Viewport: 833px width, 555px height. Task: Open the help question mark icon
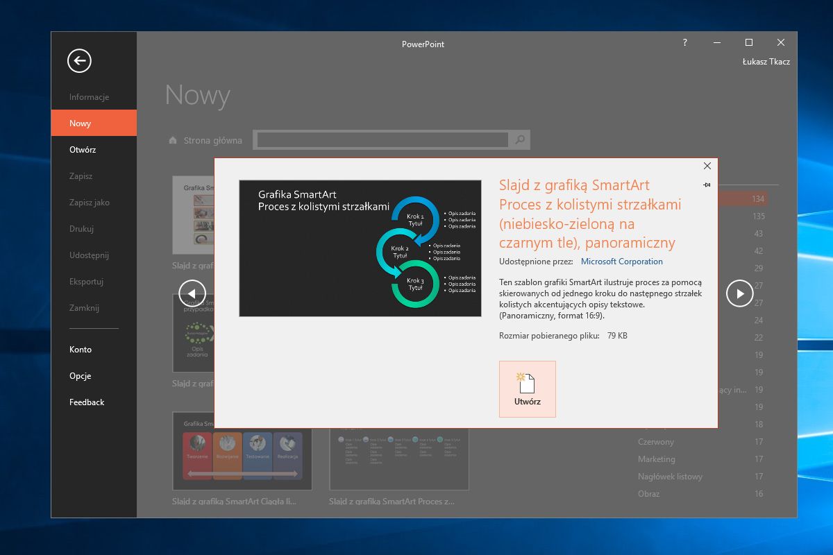684,43
